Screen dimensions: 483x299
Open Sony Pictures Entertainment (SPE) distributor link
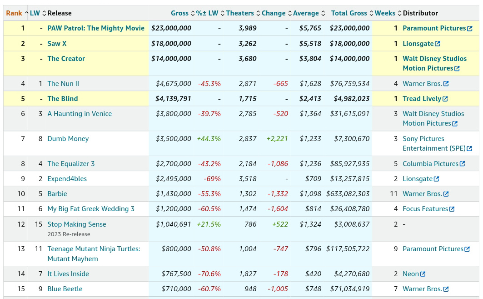click(x=434, y=143)
